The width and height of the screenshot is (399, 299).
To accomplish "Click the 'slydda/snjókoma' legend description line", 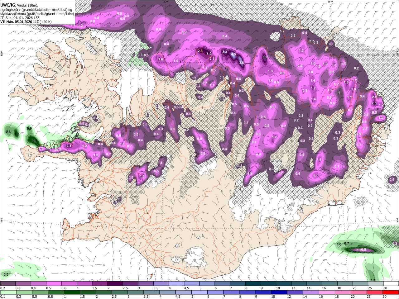I will [x=37, y=14].
